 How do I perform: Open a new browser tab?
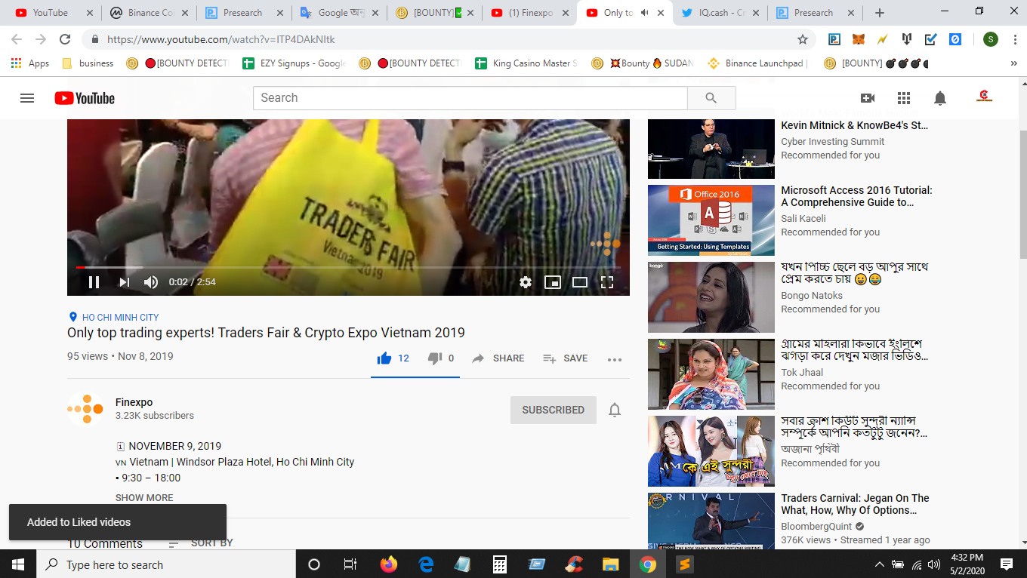pyautogui.click(x=880, y=13)
